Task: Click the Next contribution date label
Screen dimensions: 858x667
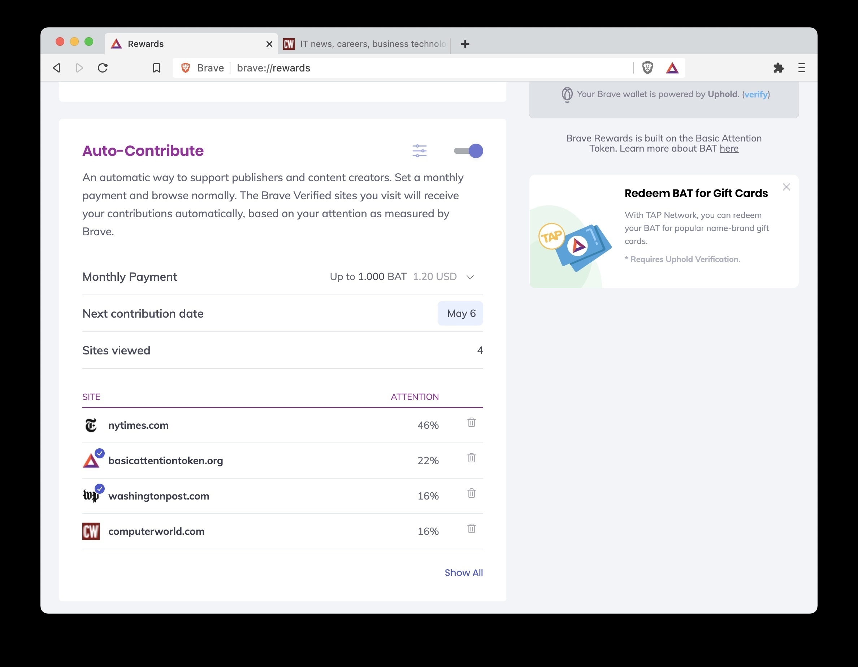Action: (143, 314)
